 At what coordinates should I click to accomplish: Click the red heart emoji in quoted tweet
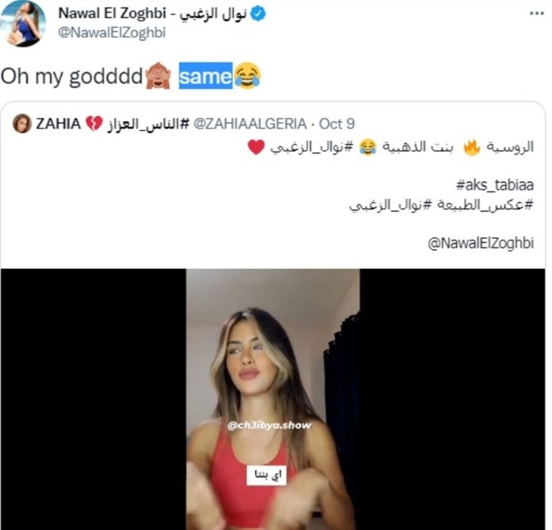pos(256,148)
